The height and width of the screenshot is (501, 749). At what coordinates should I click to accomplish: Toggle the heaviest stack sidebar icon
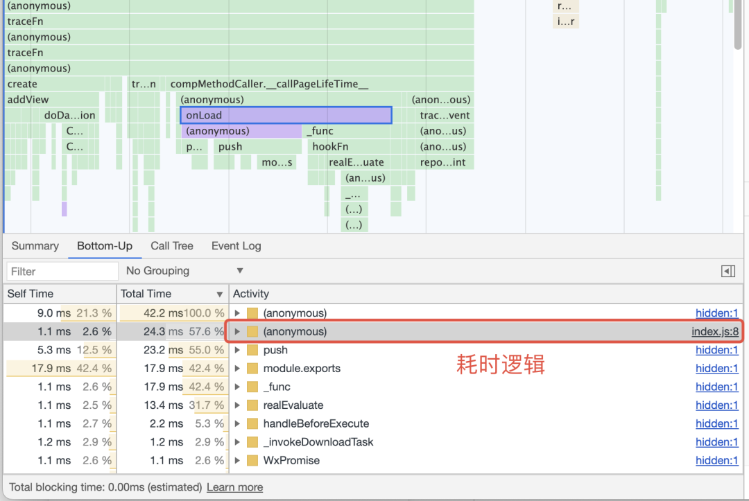click(x=728, y=272)
